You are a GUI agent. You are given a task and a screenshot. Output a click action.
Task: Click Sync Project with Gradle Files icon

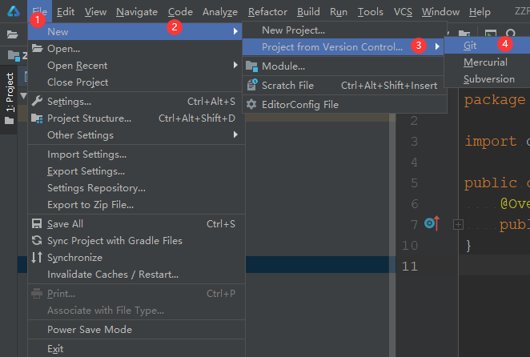(37, 240)
